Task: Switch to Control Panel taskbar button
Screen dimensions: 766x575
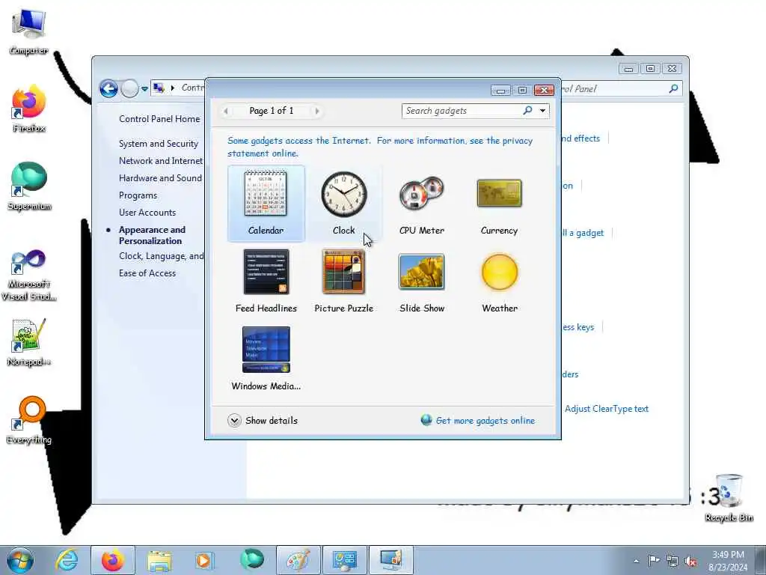Action: [x=344, y=560]
